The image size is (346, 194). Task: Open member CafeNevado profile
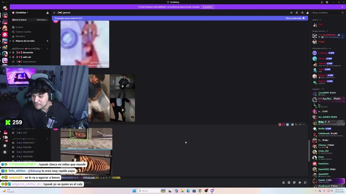(328, 134)
